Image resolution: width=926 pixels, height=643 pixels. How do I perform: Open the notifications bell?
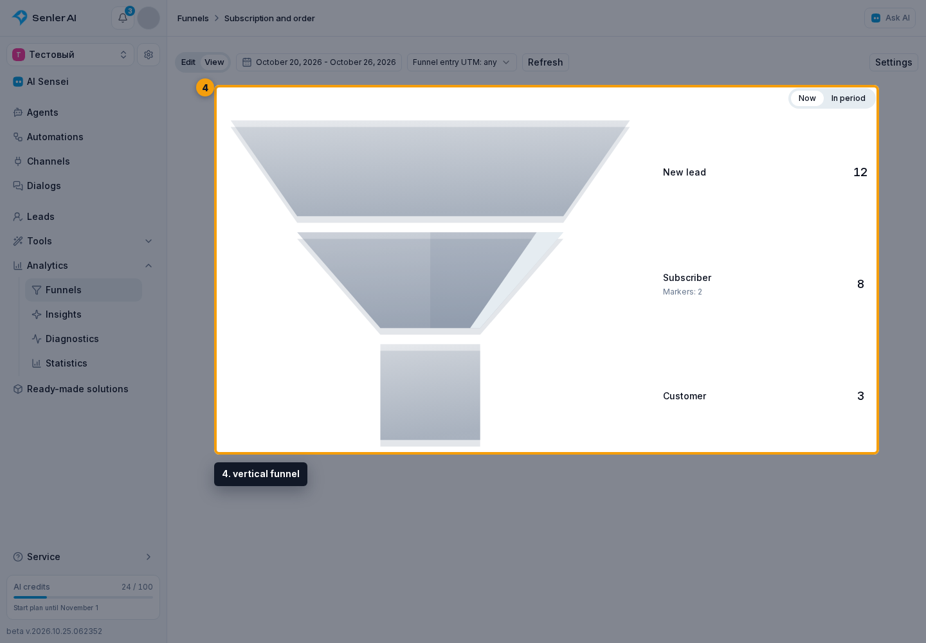pyautogui.click(x=123, y=18)
